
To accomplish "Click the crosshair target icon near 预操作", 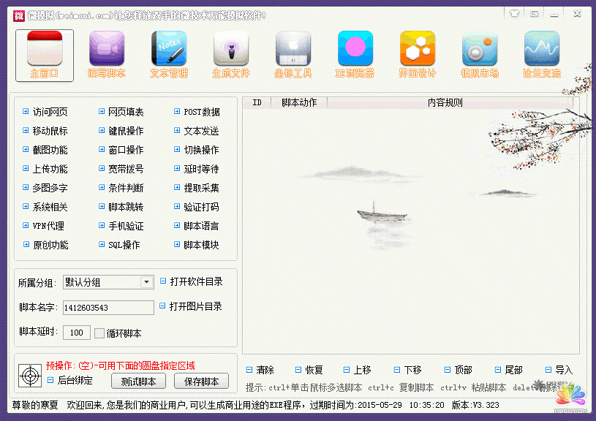I will [29, 377].
